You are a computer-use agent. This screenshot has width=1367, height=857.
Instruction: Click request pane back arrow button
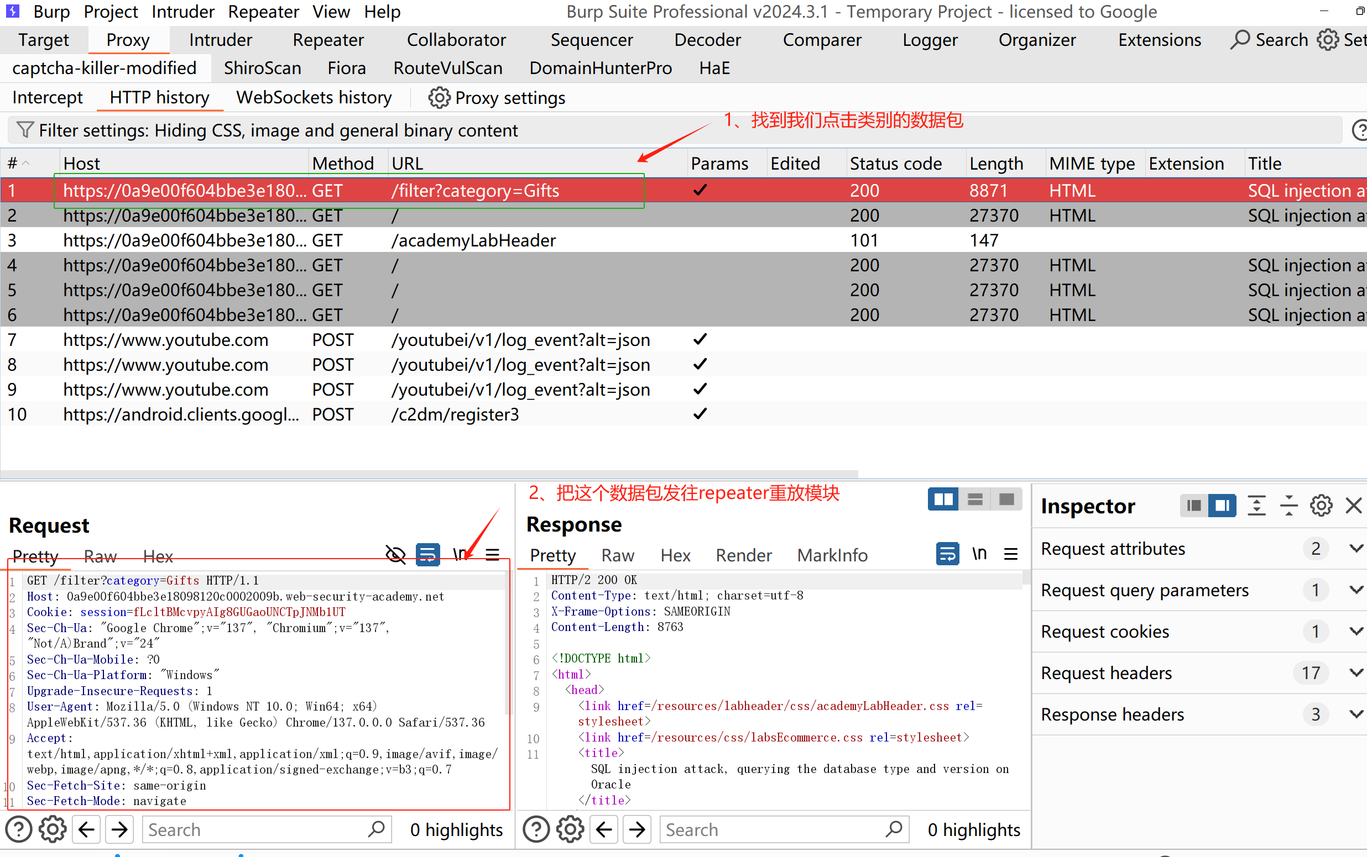(86, 829)
